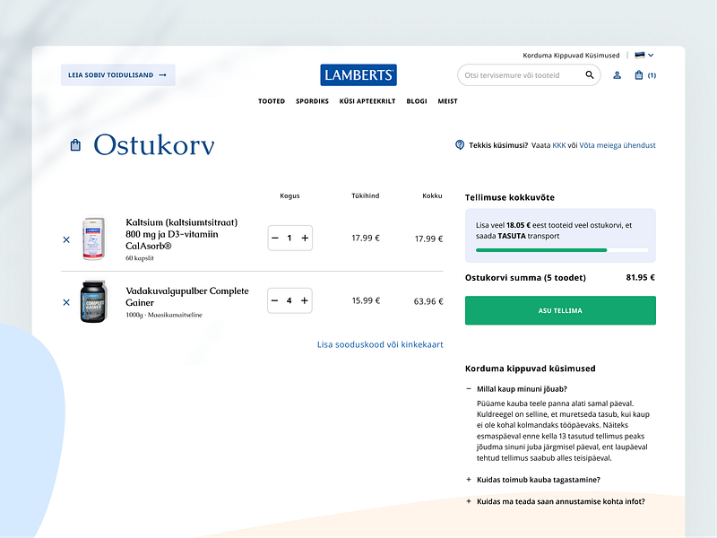Click the Tellimuse kokkuvõte heading
This screenshot has height=538, width=717.
[510, 197]
